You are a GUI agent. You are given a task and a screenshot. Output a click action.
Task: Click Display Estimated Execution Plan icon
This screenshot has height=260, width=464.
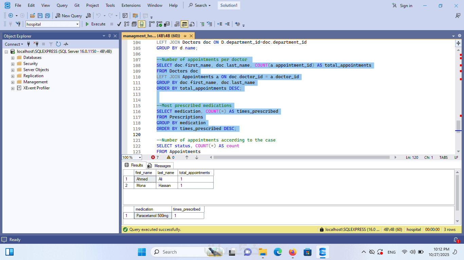pyautogui.click(x=127, y=24)
